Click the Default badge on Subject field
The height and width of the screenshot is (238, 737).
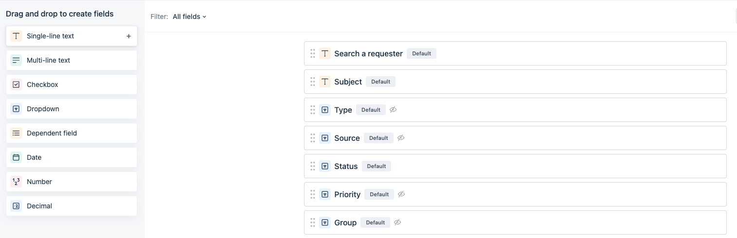[380, 82]
